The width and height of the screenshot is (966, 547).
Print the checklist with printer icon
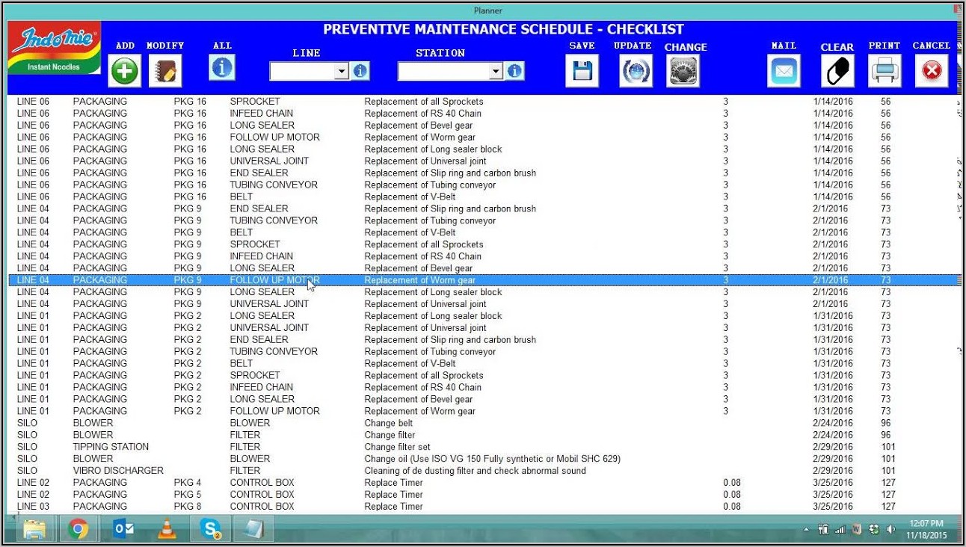coord(885,72)
